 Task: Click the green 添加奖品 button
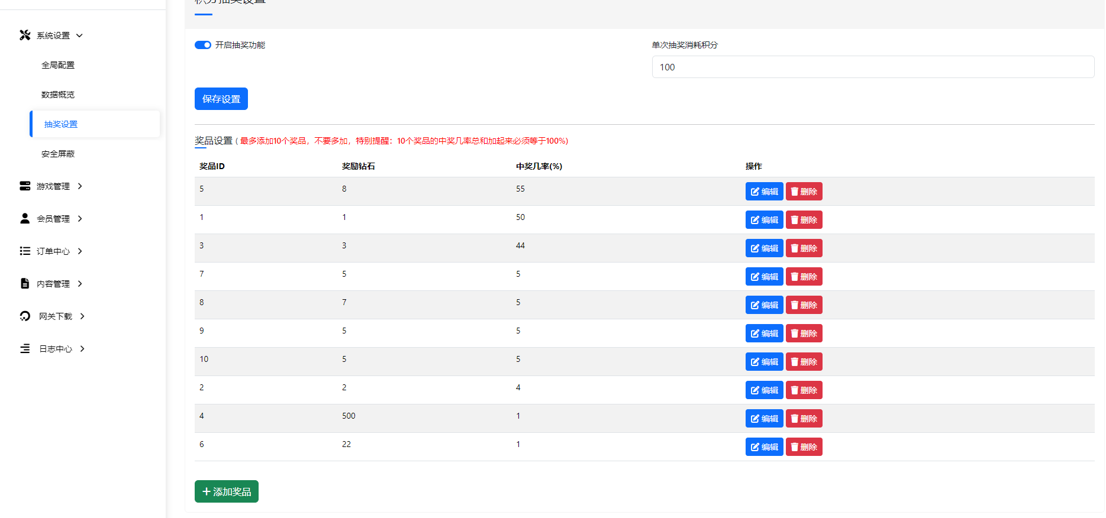point(226,491)
